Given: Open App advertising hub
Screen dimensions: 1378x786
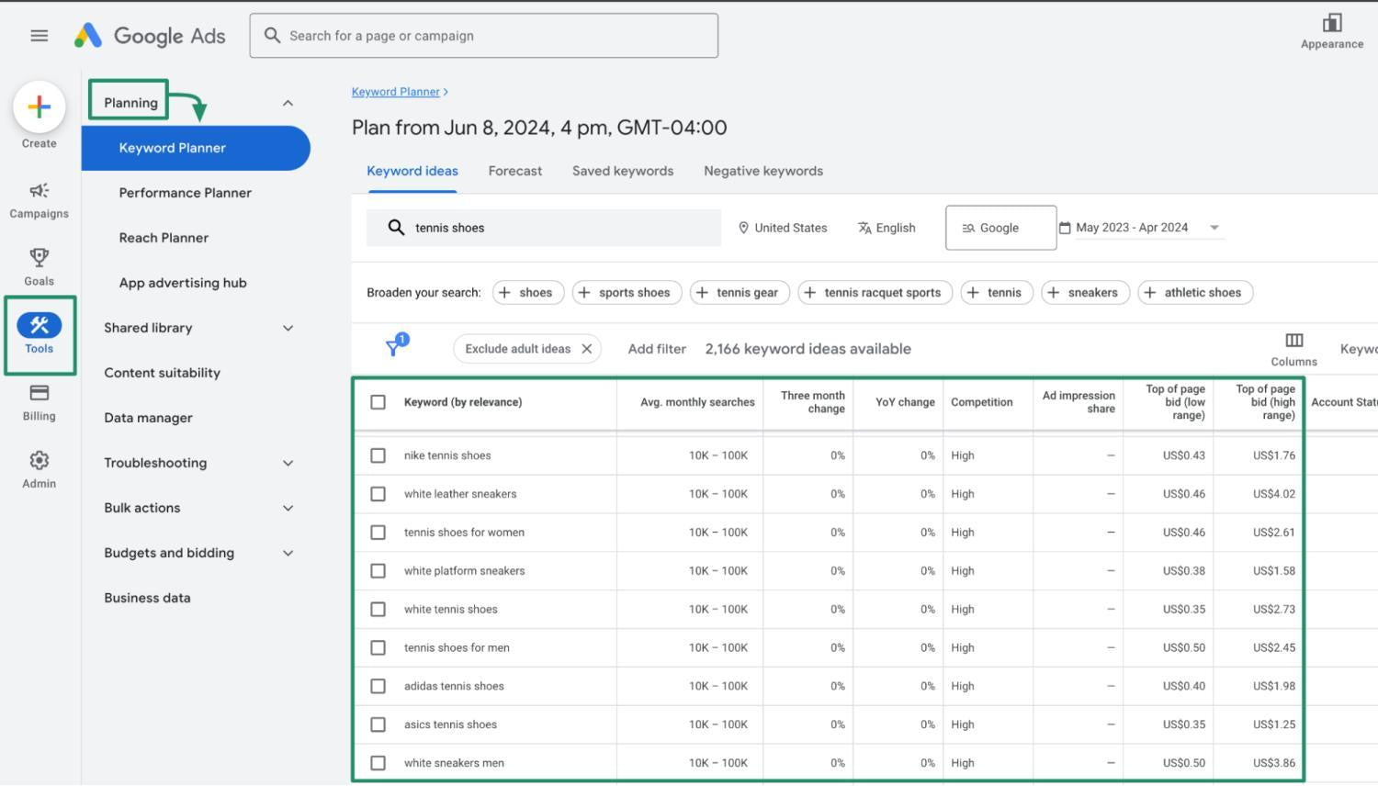Looking at the screenshot, I should point(183,283).
